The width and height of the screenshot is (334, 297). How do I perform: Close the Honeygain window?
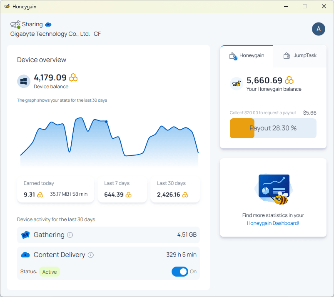pyautogui.click(x=324, y=6)
